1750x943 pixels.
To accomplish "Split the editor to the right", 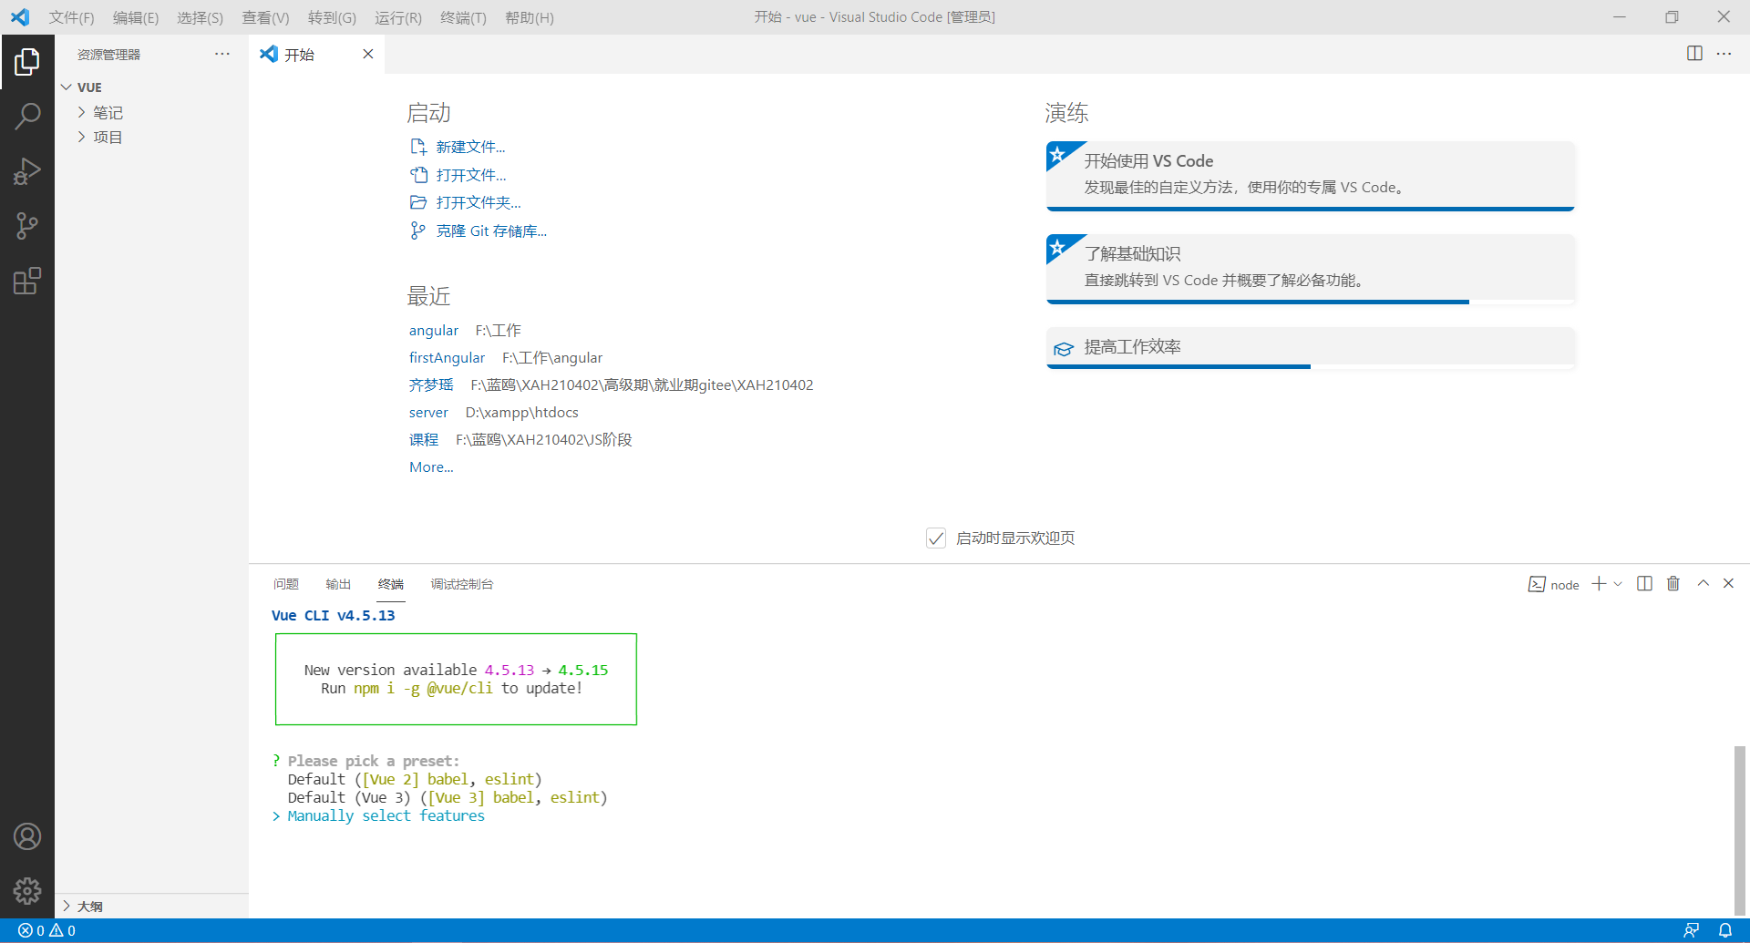I will tap(1694, 54).
